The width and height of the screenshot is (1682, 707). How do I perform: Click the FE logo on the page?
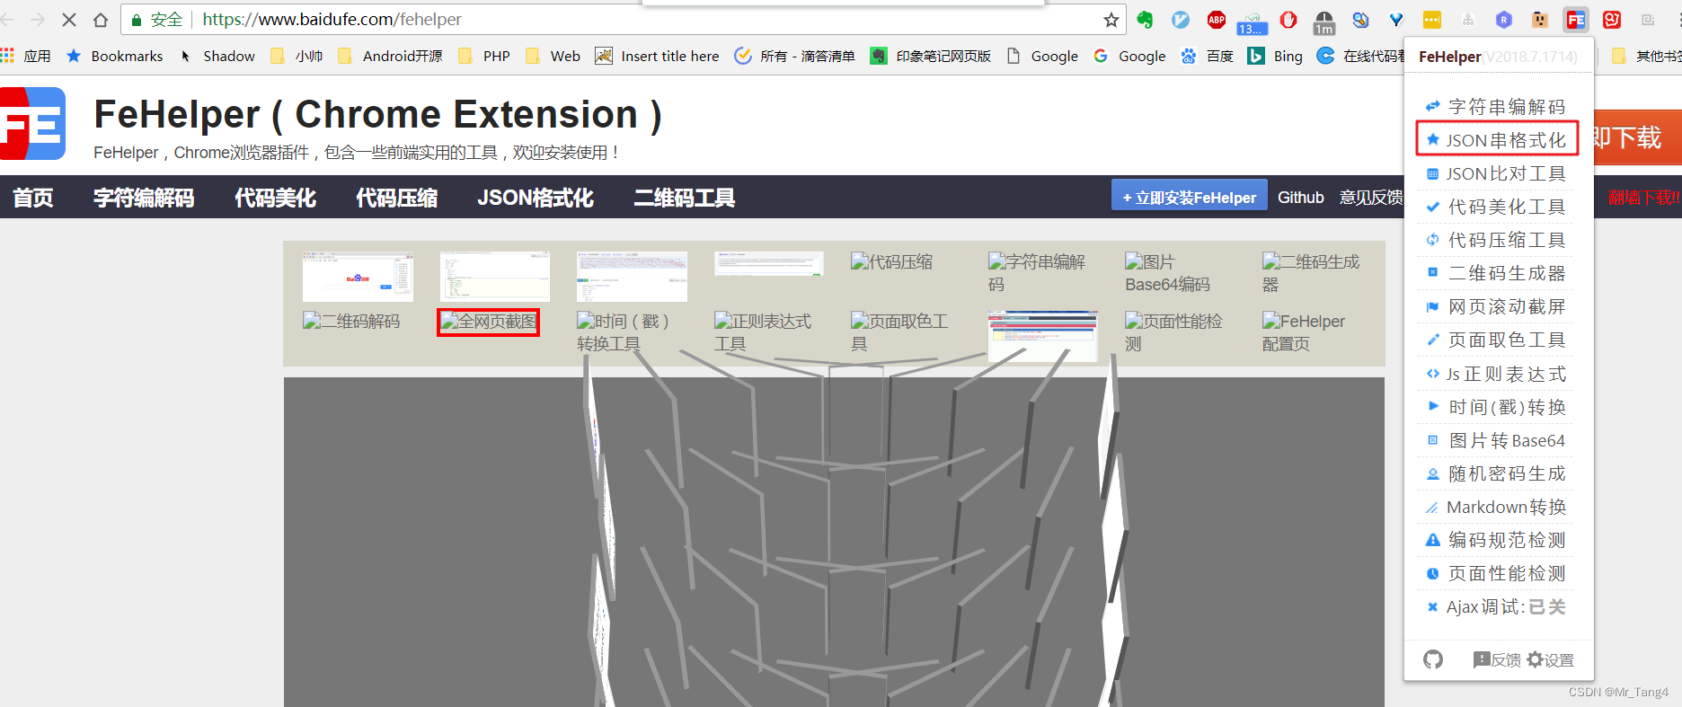(32, 124)
